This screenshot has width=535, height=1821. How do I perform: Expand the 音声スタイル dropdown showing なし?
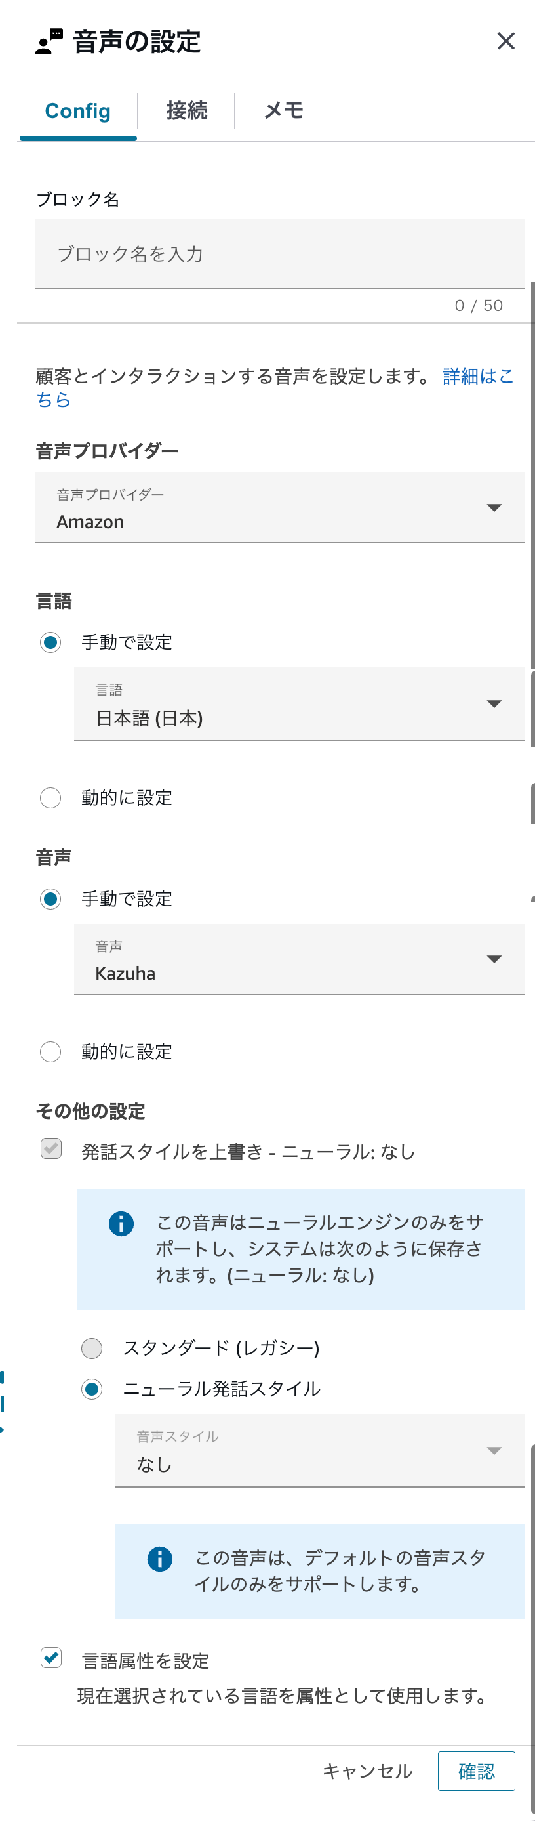click(319, 1451)
